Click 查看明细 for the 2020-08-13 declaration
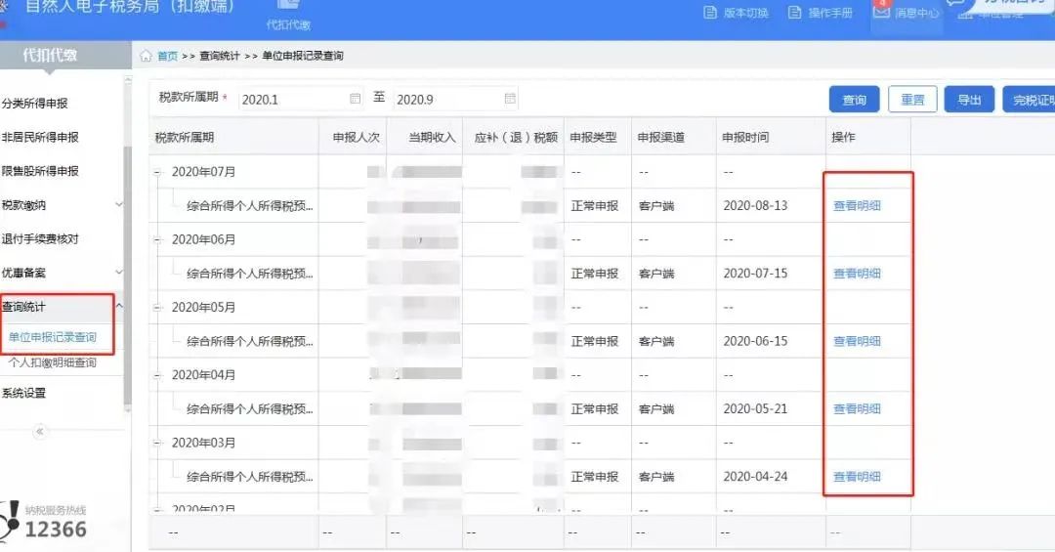The width and height of the screenshot is (1055, 552). tap(857, 206)
